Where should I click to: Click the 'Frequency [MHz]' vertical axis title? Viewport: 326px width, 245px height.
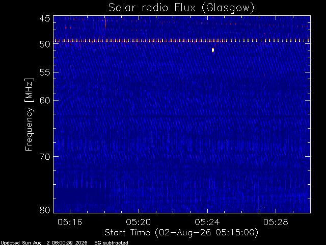(29, 114)
